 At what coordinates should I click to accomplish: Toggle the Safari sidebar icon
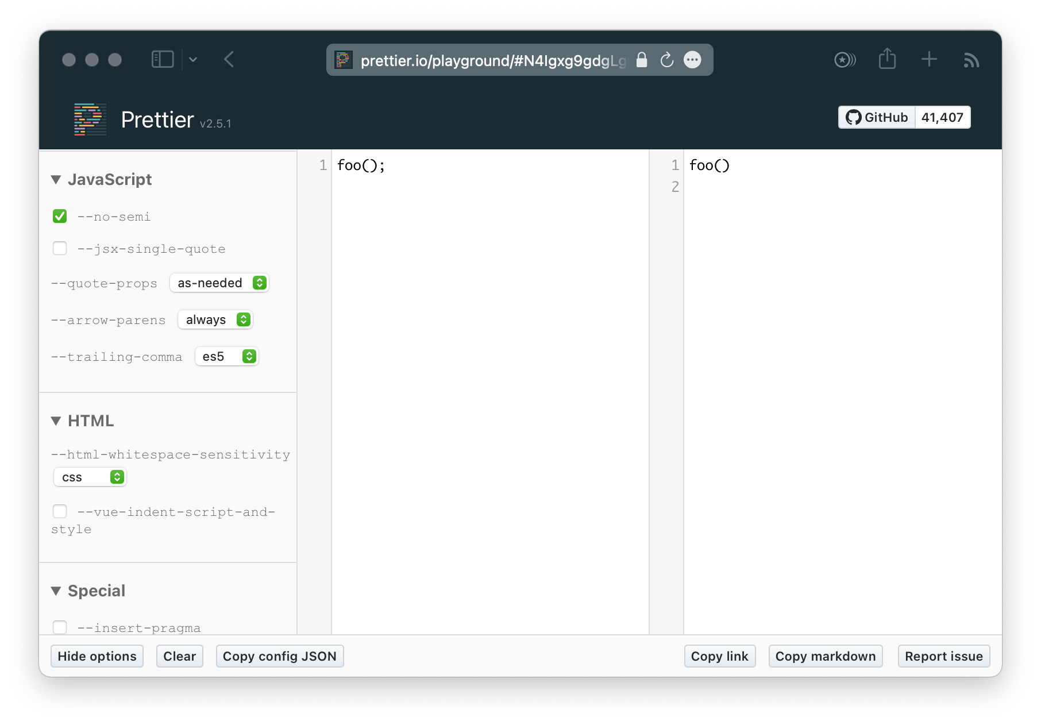pos(163,59)
